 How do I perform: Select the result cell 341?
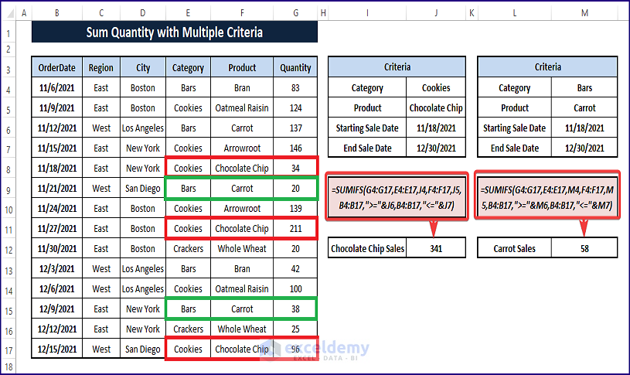[x=436, y=248]
